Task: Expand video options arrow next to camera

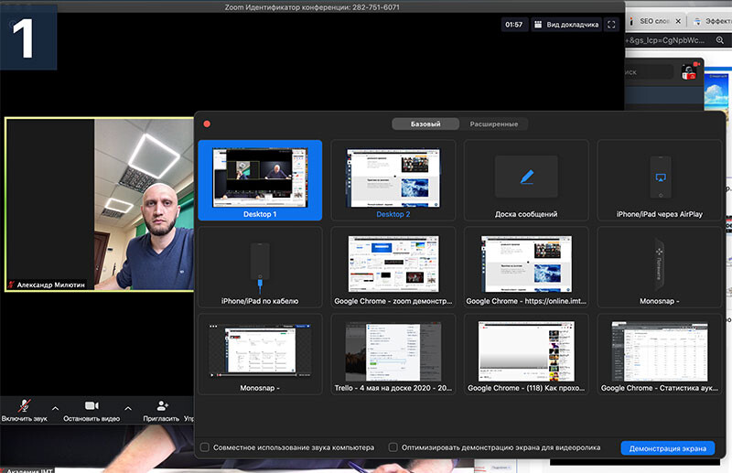Action: pyautogui.click(x=128, y=409)
